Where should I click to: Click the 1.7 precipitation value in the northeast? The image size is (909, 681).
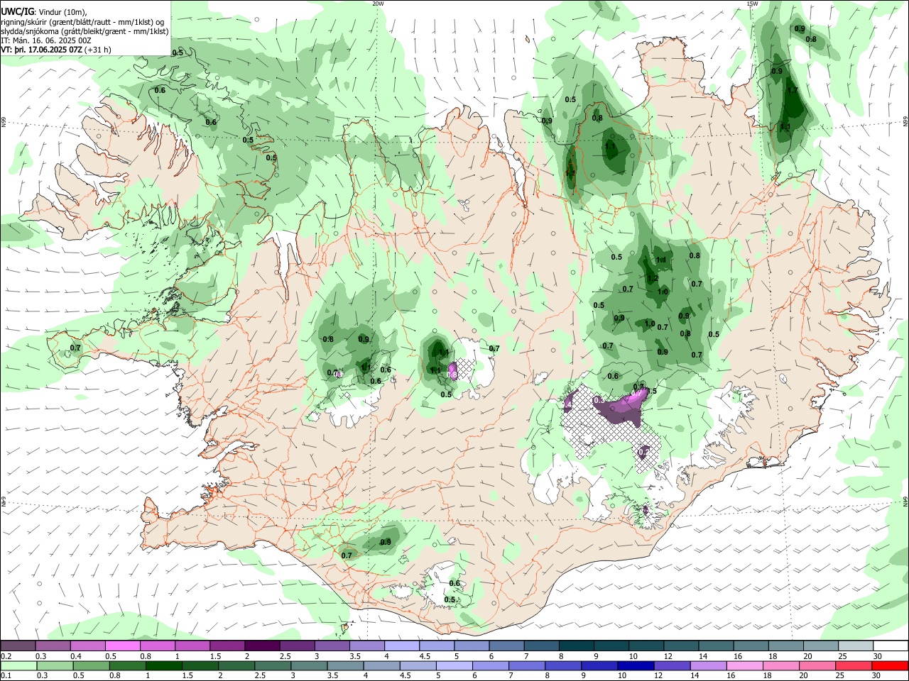click(793, 91)
